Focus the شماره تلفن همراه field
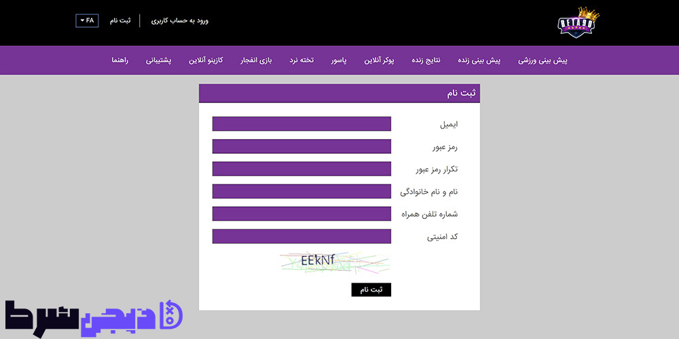 point(302,214)
